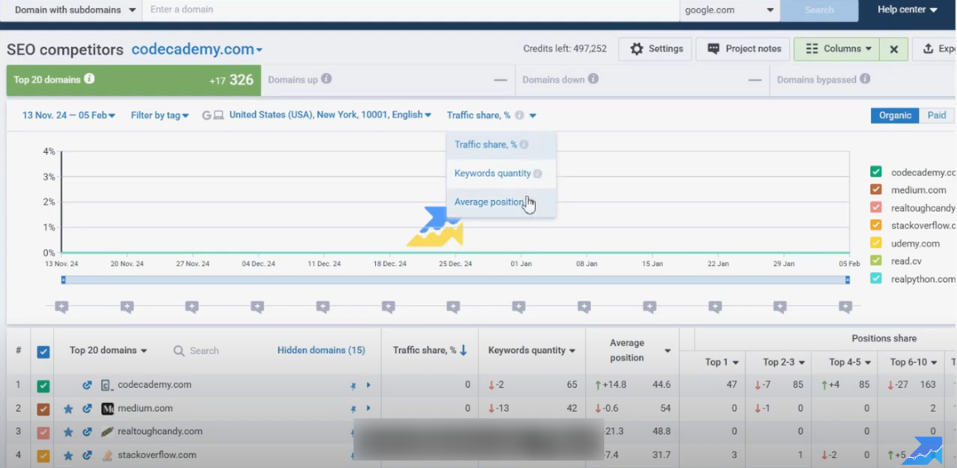Click the info icon next to Domains bypassed
This screenshot has height=468, width=957.
tap(865, 79)
